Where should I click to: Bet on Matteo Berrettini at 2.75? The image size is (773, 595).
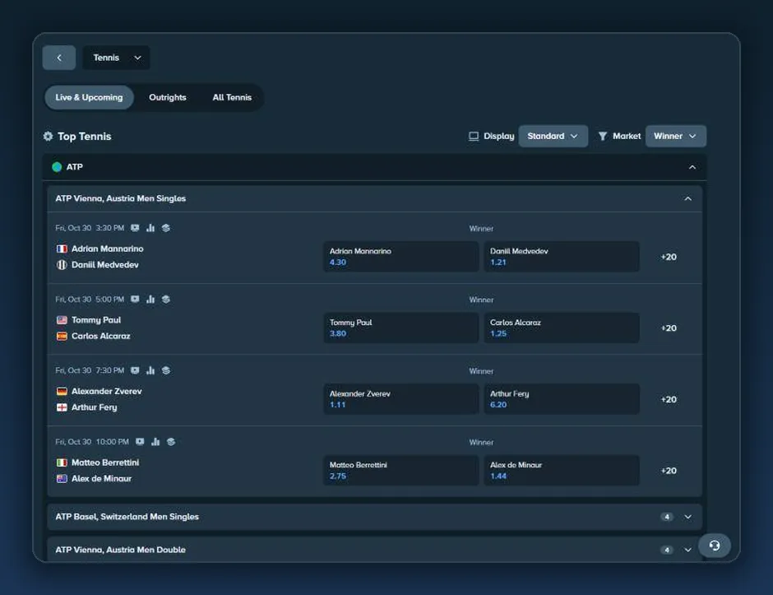400,471
